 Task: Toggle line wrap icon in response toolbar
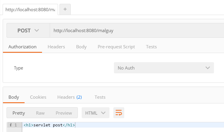[119, 113]
